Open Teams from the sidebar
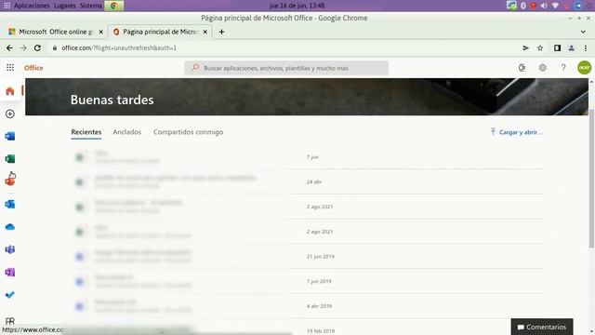 (x=10, y=249)
